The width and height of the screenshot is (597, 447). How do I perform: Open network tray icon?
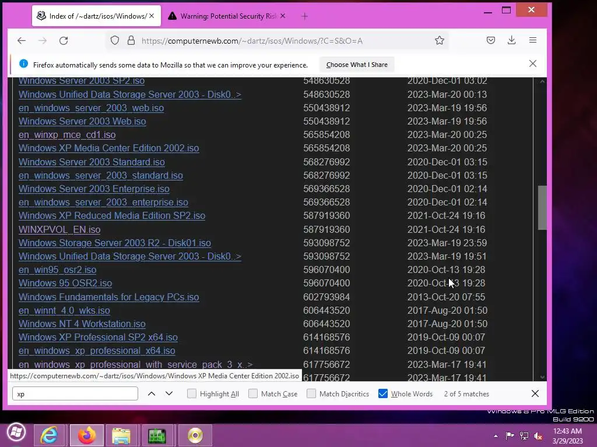(x=524, y=435)
